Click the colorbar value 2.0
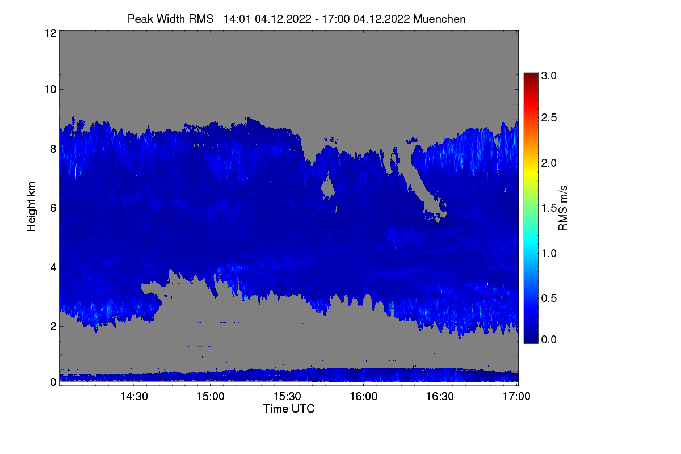The width and height of the screenshot is (681, 454). tap(548, 163)
